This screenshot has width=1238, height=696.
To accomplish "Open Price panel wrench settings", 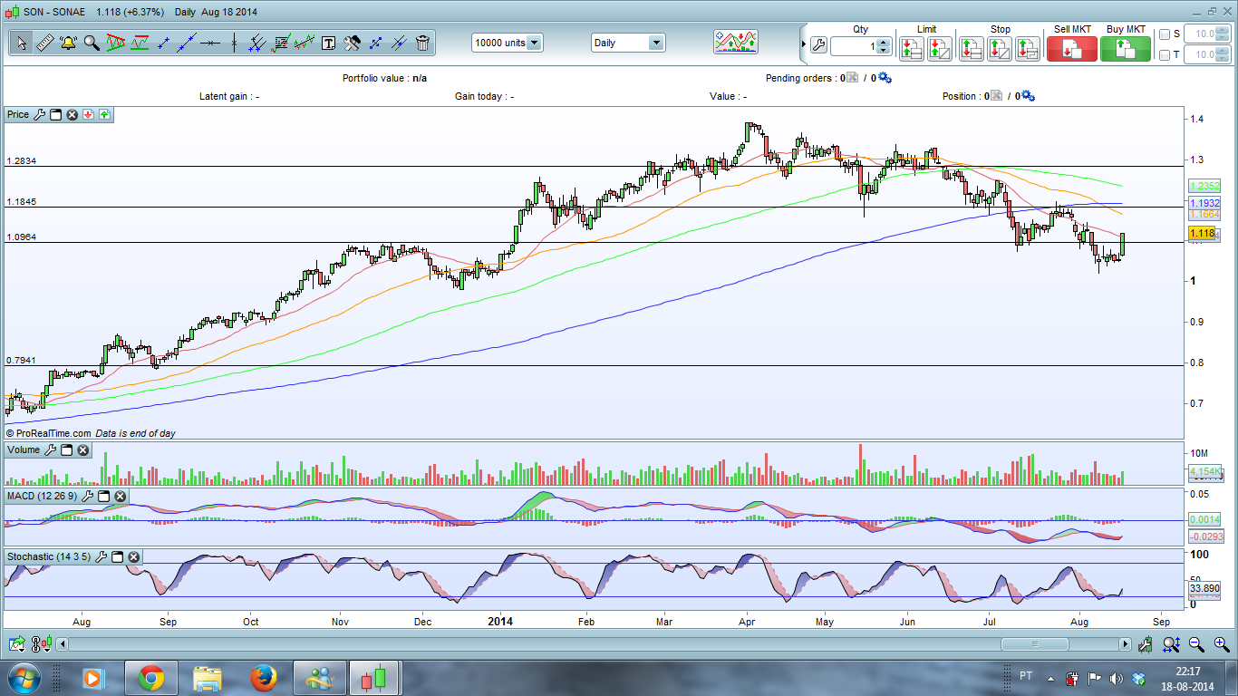I will click(38, 114).
